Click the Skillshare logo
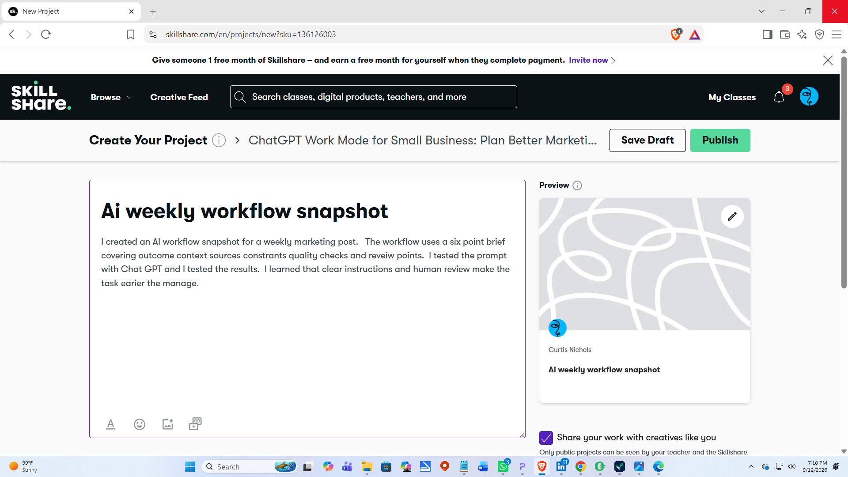The image size is (848, 477). [41, 96]
